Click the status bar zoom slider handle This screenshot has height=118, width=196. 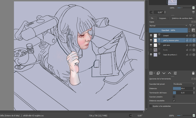[x=181, y=115]
